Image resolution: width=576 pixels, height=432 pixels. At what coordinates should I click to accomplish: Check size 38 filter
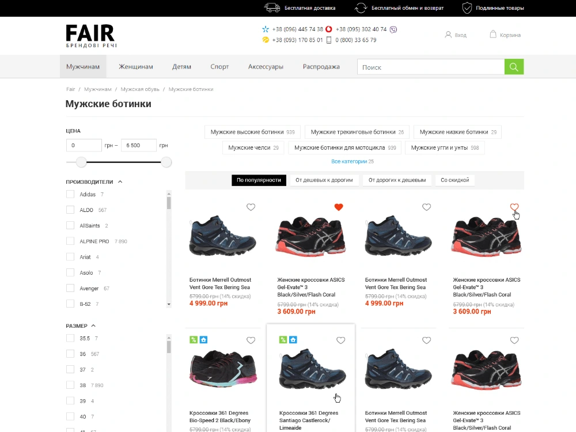pyautogui.click(x=70, y=385)
